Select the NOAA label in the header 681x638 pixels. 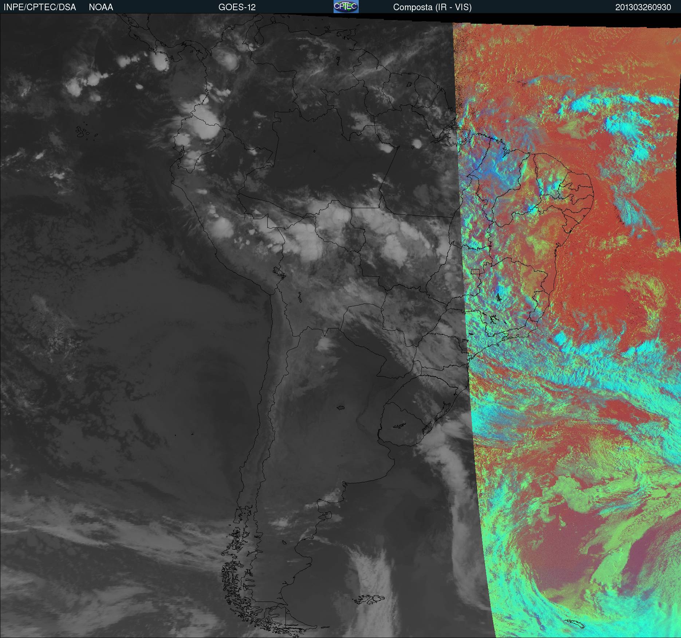(x=101, y=7)
